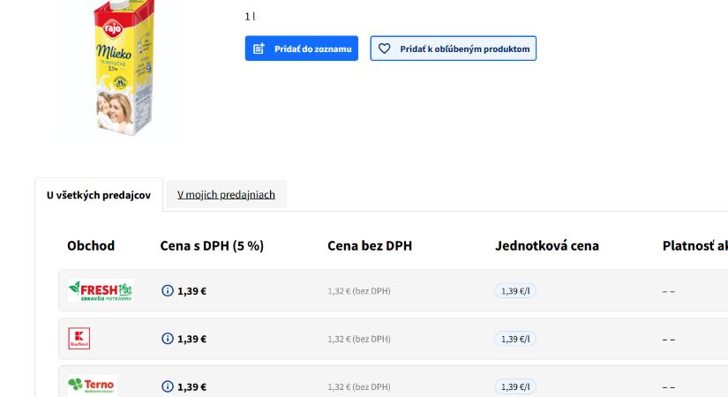Image resolution: width=728 pixels, height=397 pixels.
Task: Click the Pridať do zoznamu button
Action: click(x=301, y=49)
